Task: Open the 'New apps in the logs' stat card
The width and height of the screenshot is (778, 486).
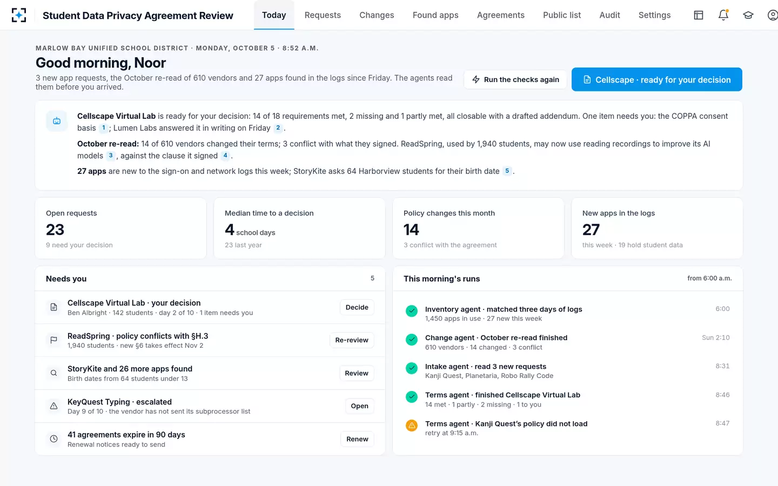Action: click(657, 228)
